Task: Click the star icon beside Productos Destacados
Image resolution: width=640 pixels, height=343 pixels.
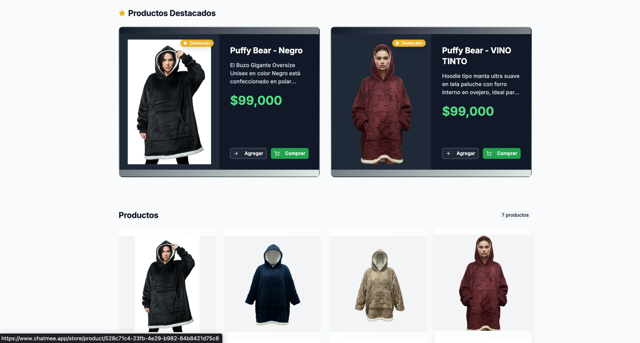Action: 122,13
